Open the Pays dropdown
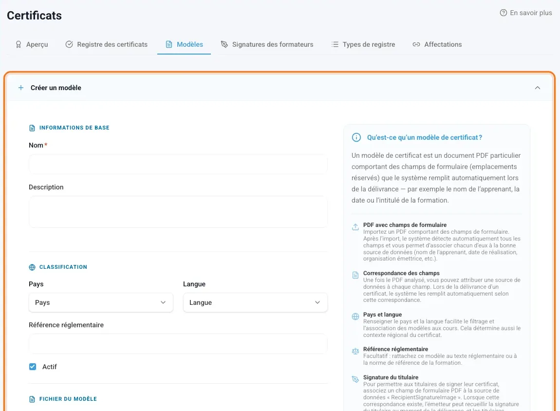Viewport: 560px width, 411px height. pyautogui.click(x=101, y=302)
